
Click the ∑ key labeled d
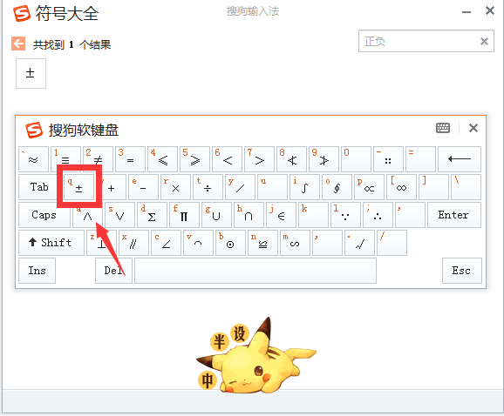click(x=153, y=215)
